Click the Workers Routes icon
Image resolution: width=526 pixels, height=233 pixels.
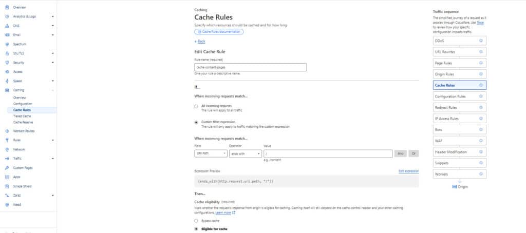click(7, 131)
